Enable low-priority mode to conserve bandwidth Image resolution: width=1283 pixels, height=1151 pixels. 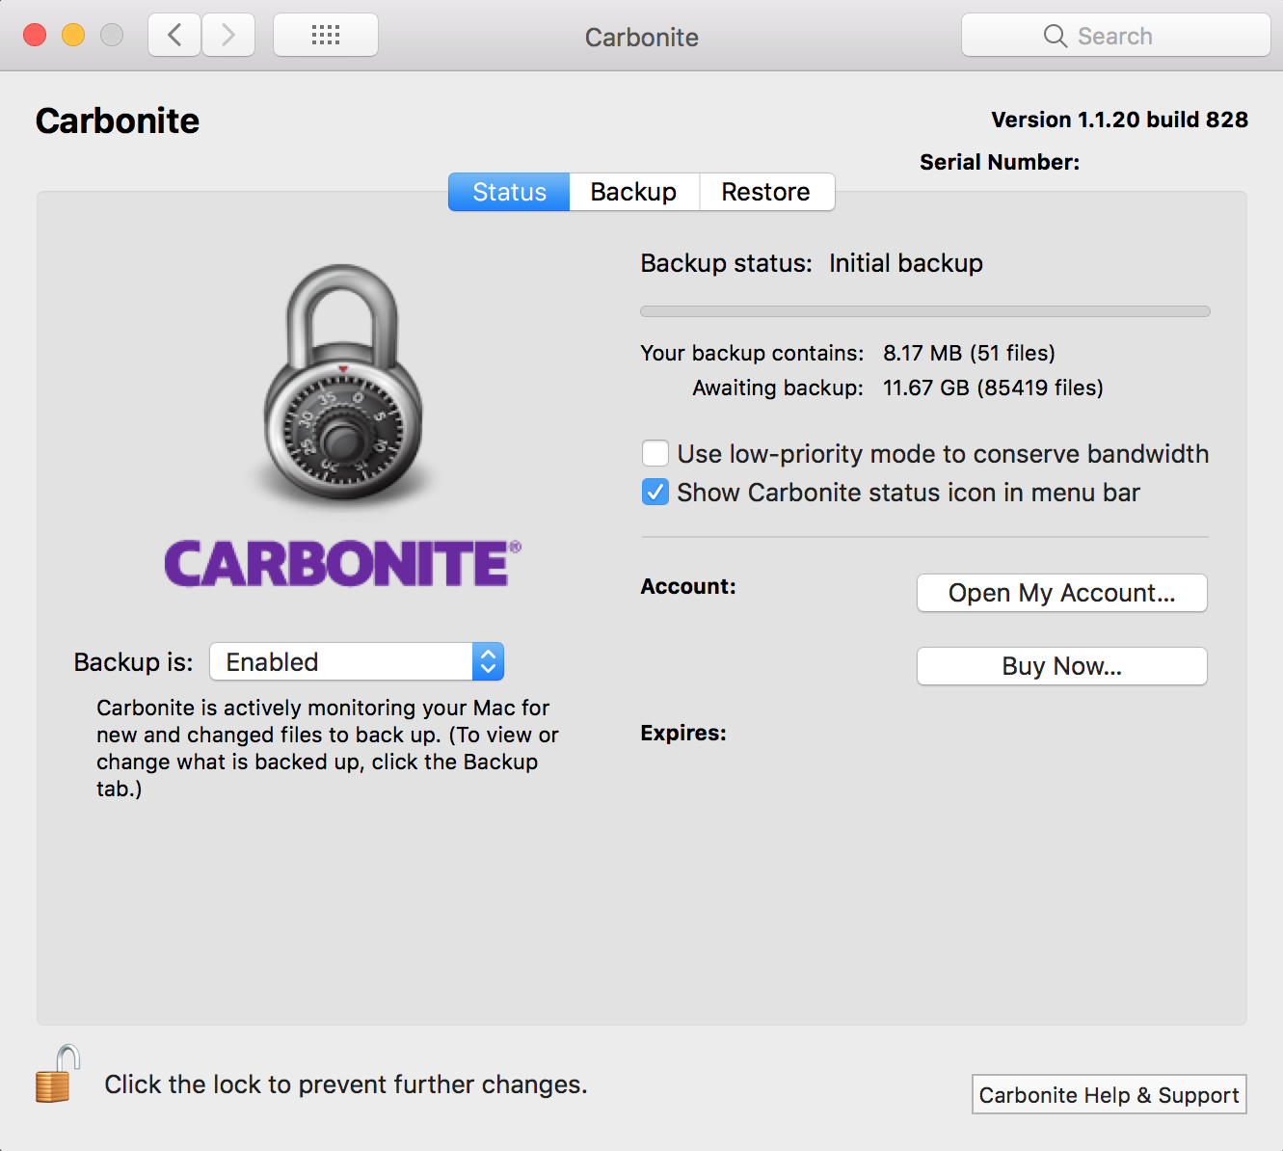(x=655, y=453)
